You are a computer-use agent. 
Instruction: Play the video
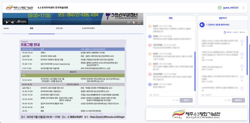point(7,23)
